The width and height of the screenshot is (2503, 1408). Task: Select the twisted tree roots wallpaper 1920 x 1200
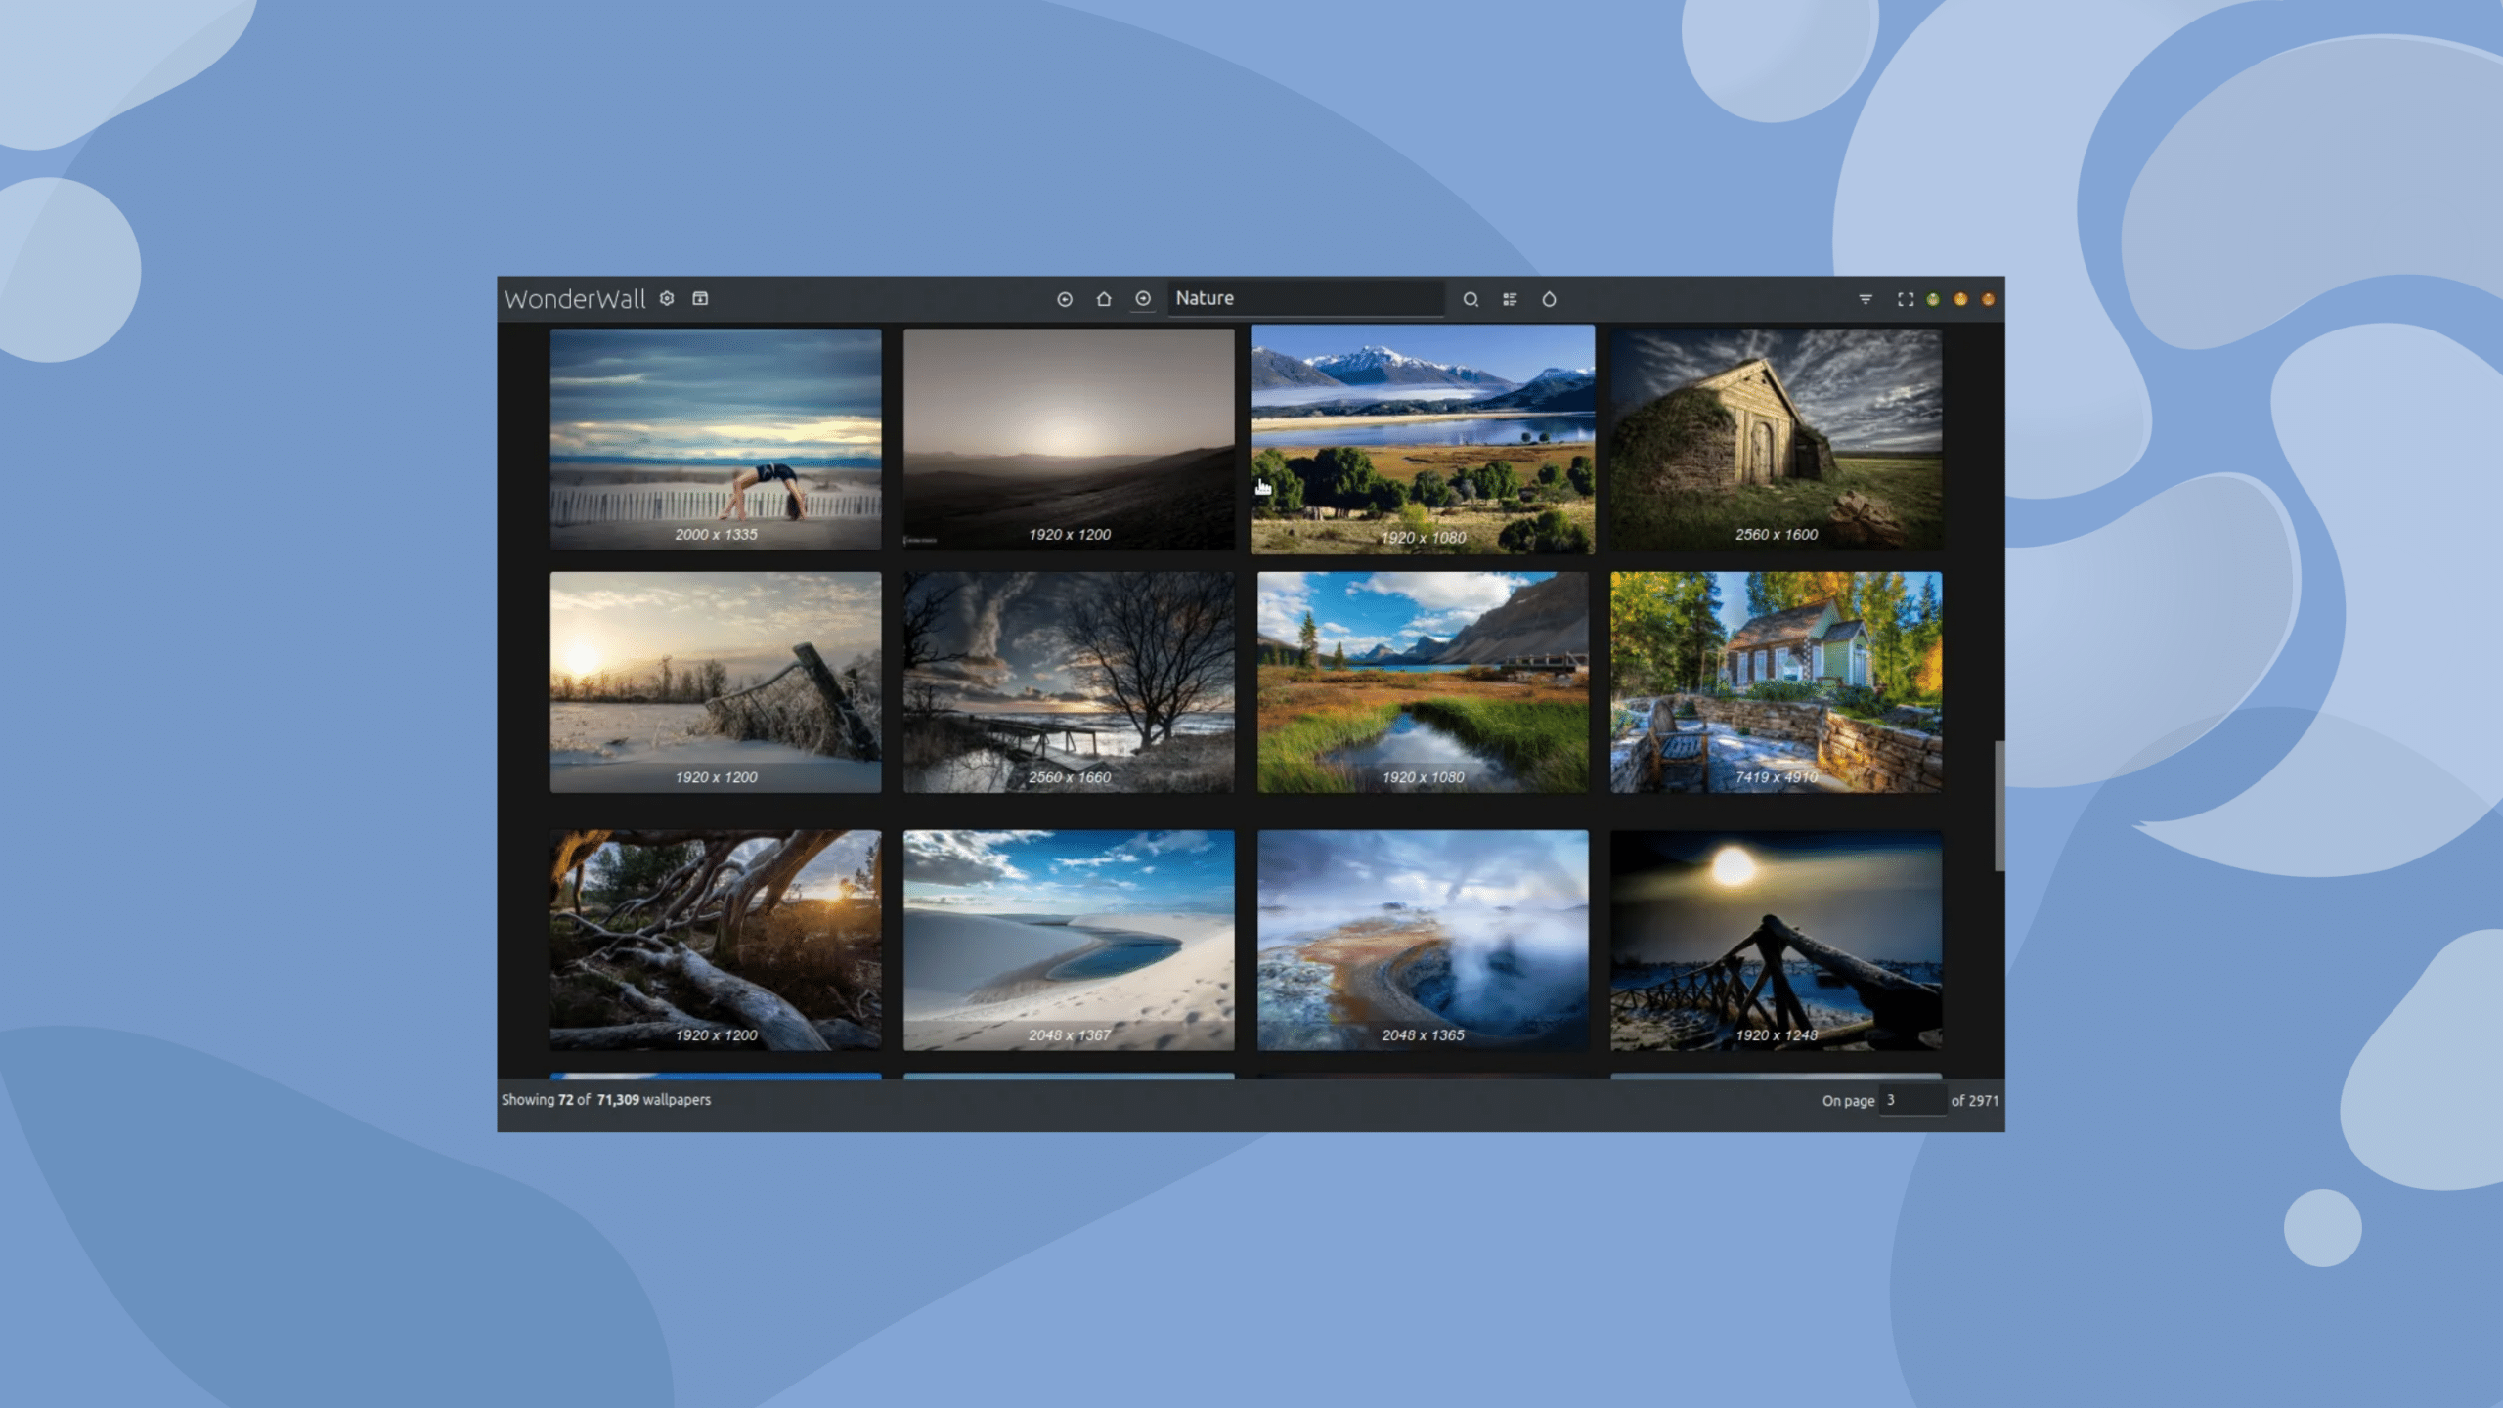[x=716, y=941]
